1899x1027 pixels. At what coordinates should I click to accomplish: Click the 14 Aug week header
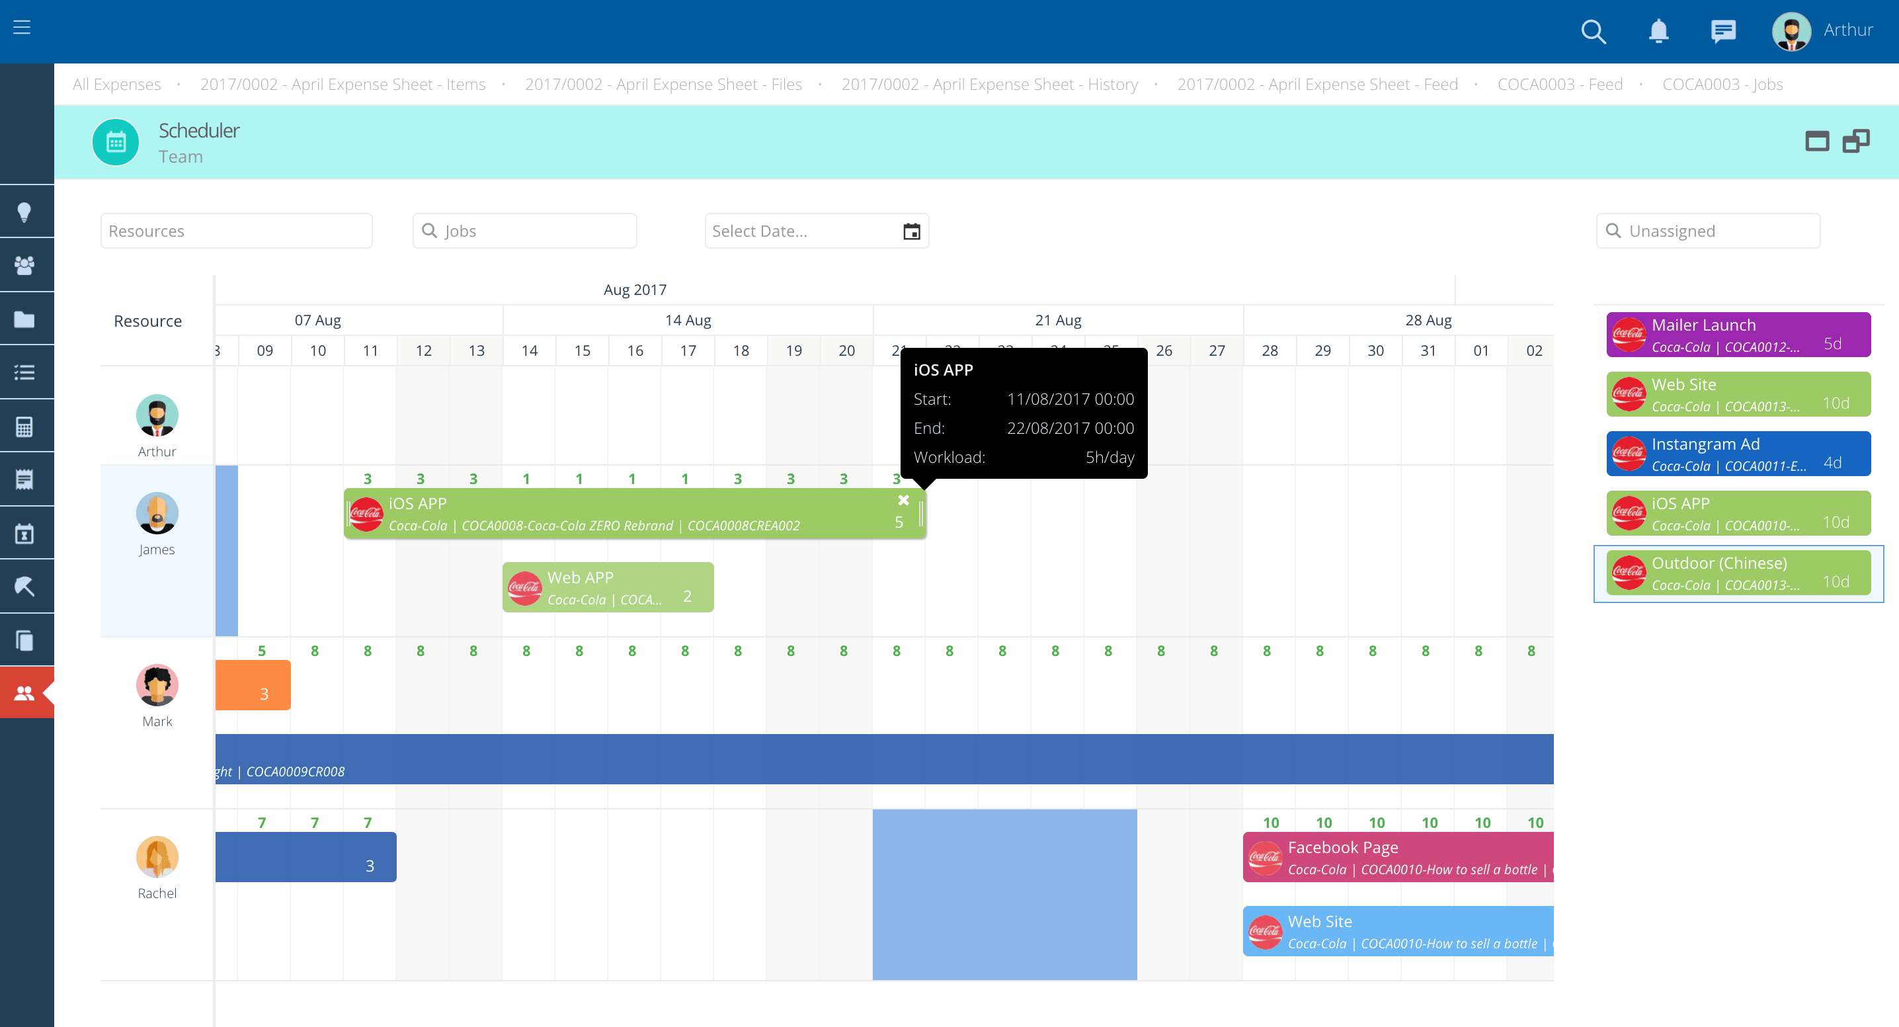(688, 320)
